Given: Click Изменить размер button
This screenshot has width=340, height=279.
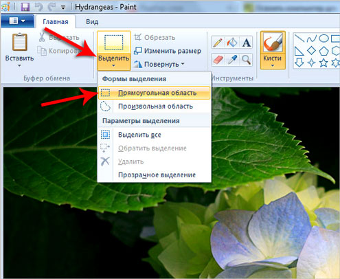Looking at the screenshot, I should click(168, 51).
